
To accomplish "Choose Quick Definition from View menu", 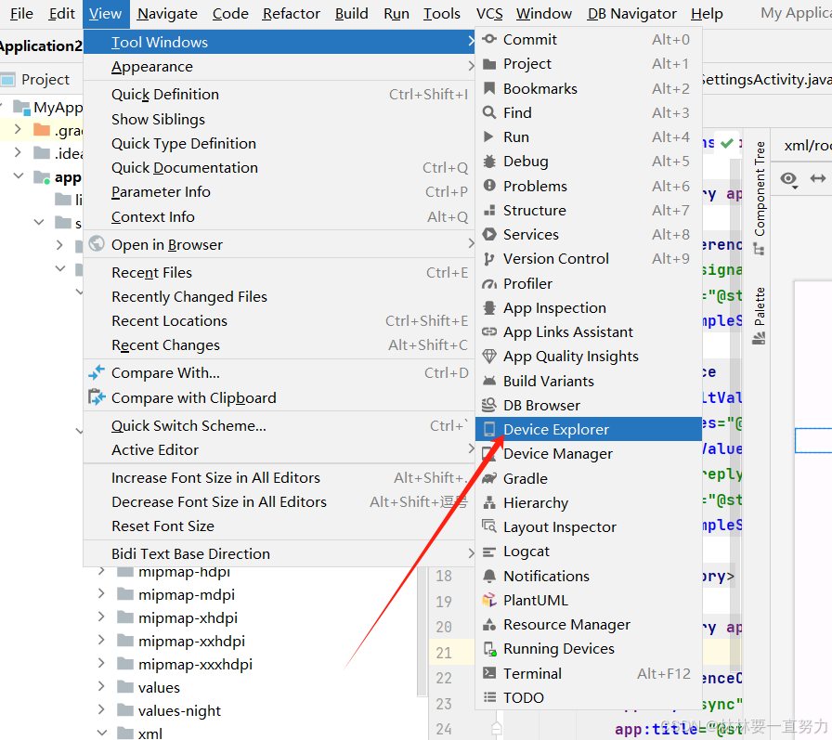I will pos(279,94).
